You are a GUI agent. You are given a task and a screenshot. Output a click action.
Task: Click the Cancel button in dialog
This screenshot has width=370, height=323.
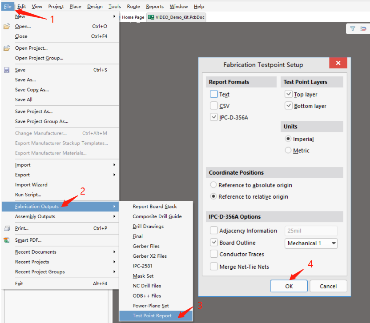328,286
